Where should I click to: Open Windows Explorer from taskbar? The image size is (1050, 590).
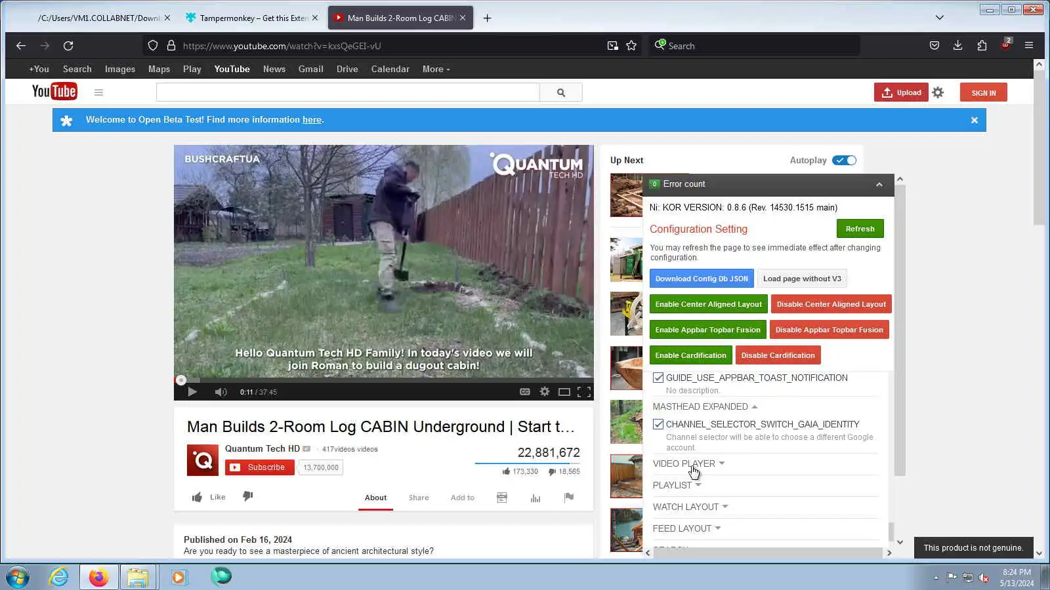pos(138,577)
